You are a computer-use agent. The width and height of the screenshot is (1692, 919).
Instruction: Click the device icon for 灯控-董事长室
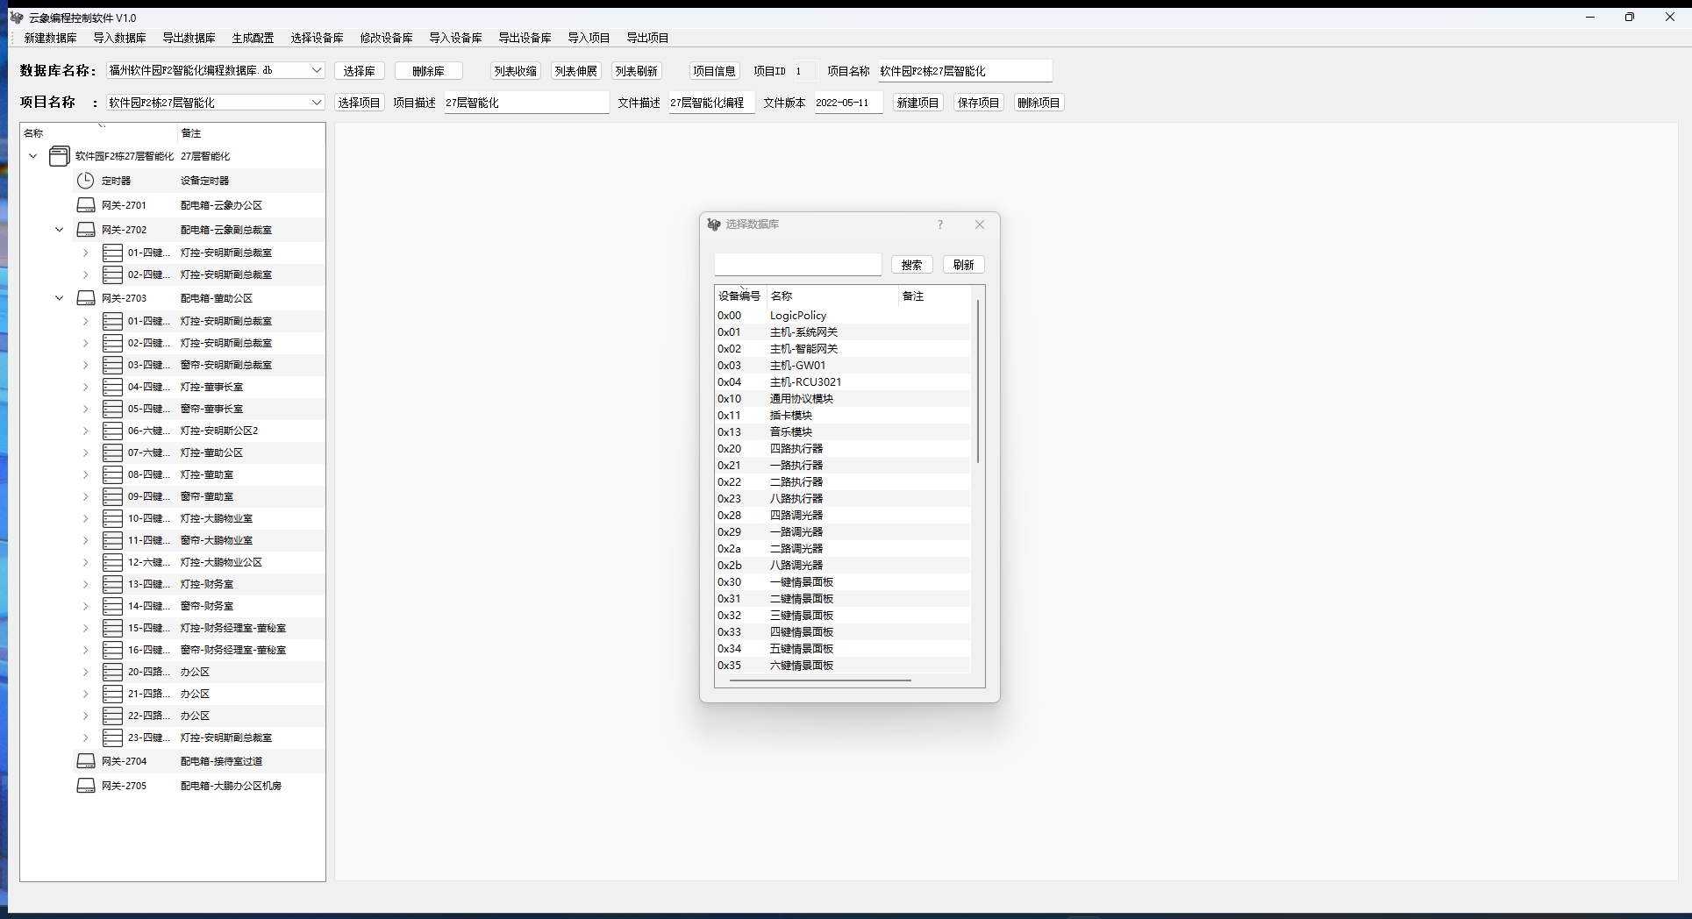coord(112,387)
